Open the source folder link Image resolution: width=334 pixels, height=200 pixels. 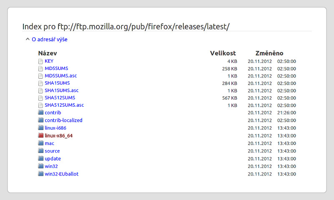(x=52, y=151)
